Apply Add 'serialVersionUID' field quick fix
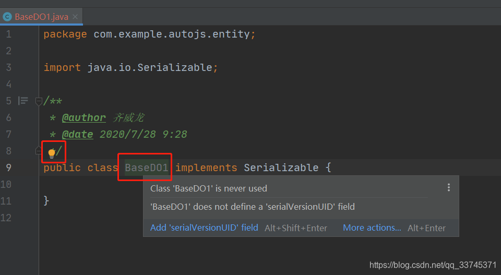The height and width of the screenshot is (275, 501). [x=204, y=228]
